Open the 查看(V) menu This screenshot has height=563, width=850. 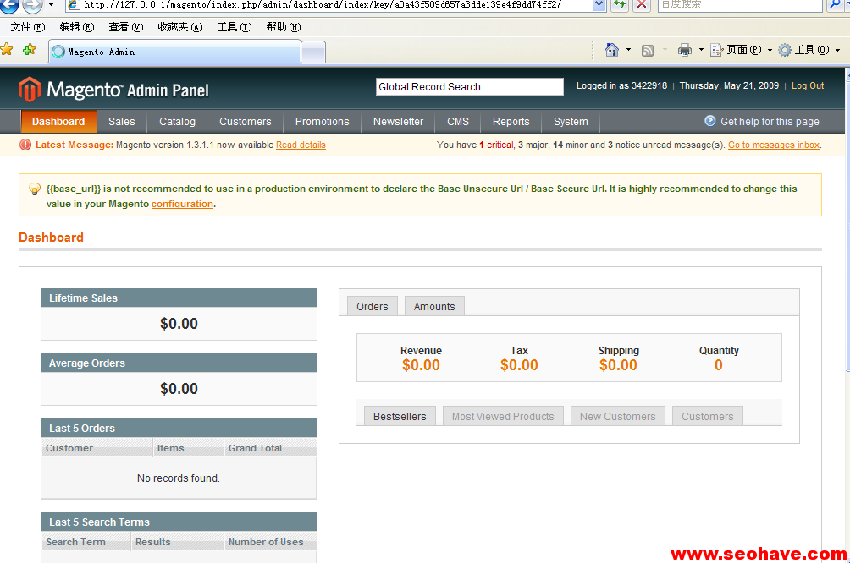click(x=126, y=26)
